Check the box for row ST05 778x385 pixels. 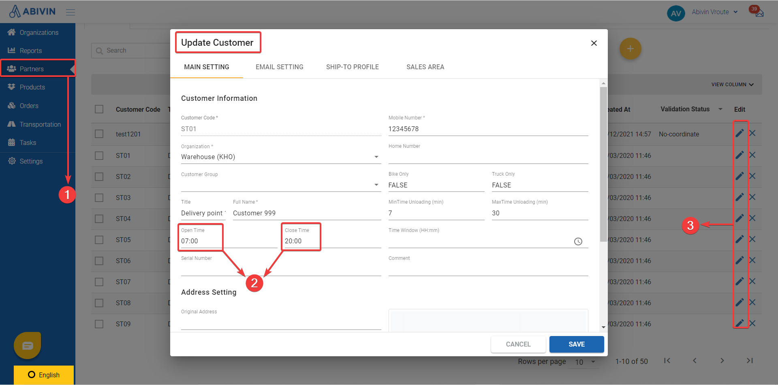coord(99,240)
